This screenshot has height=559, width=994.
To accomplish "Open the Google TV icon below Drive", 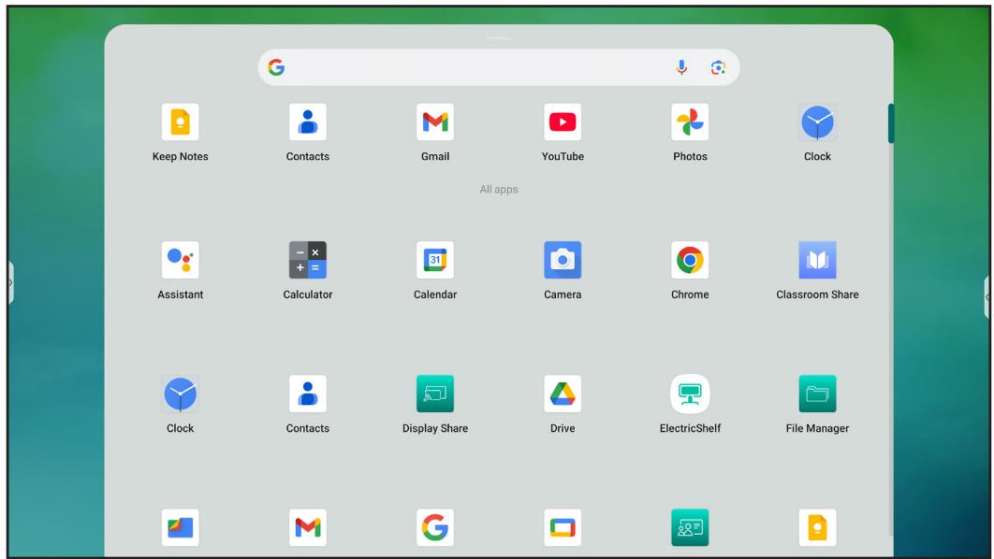I will tap(563, 527).
